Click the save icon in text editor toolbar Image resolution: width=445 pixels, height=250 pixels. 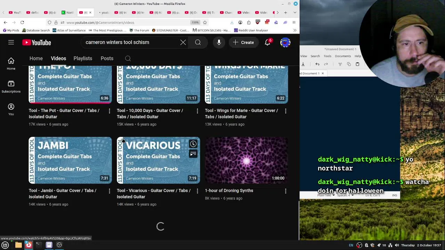coord(303,64)
